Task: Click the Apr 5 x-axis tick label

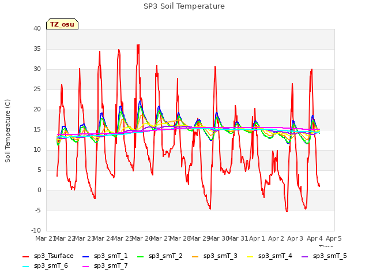Action: tap(334, 238)
